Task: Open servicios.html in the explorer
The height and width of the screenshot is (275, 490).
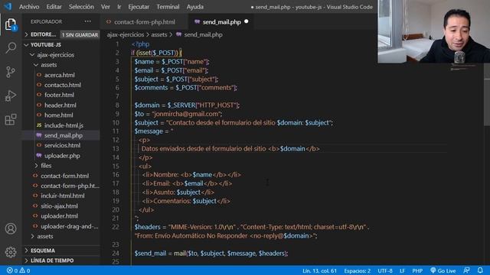Action: tap(62, 145)
